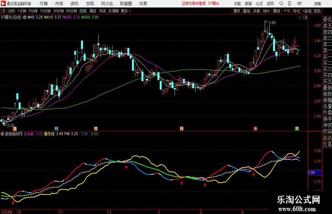Click the 分水岭: 3.33 indicator value
Viewport: 332px width, 214px height.
(x=33, y=134)
